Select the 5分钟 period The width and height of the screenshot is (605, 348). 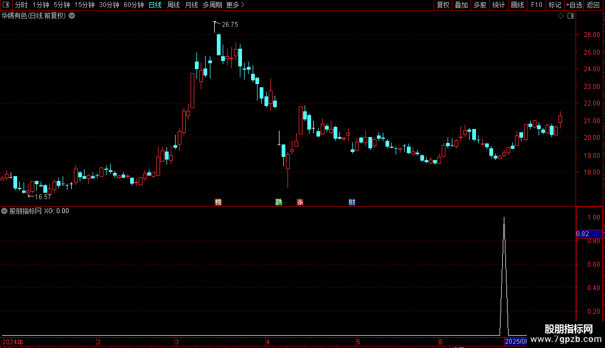pyautogui.click(x=62, y=5)
